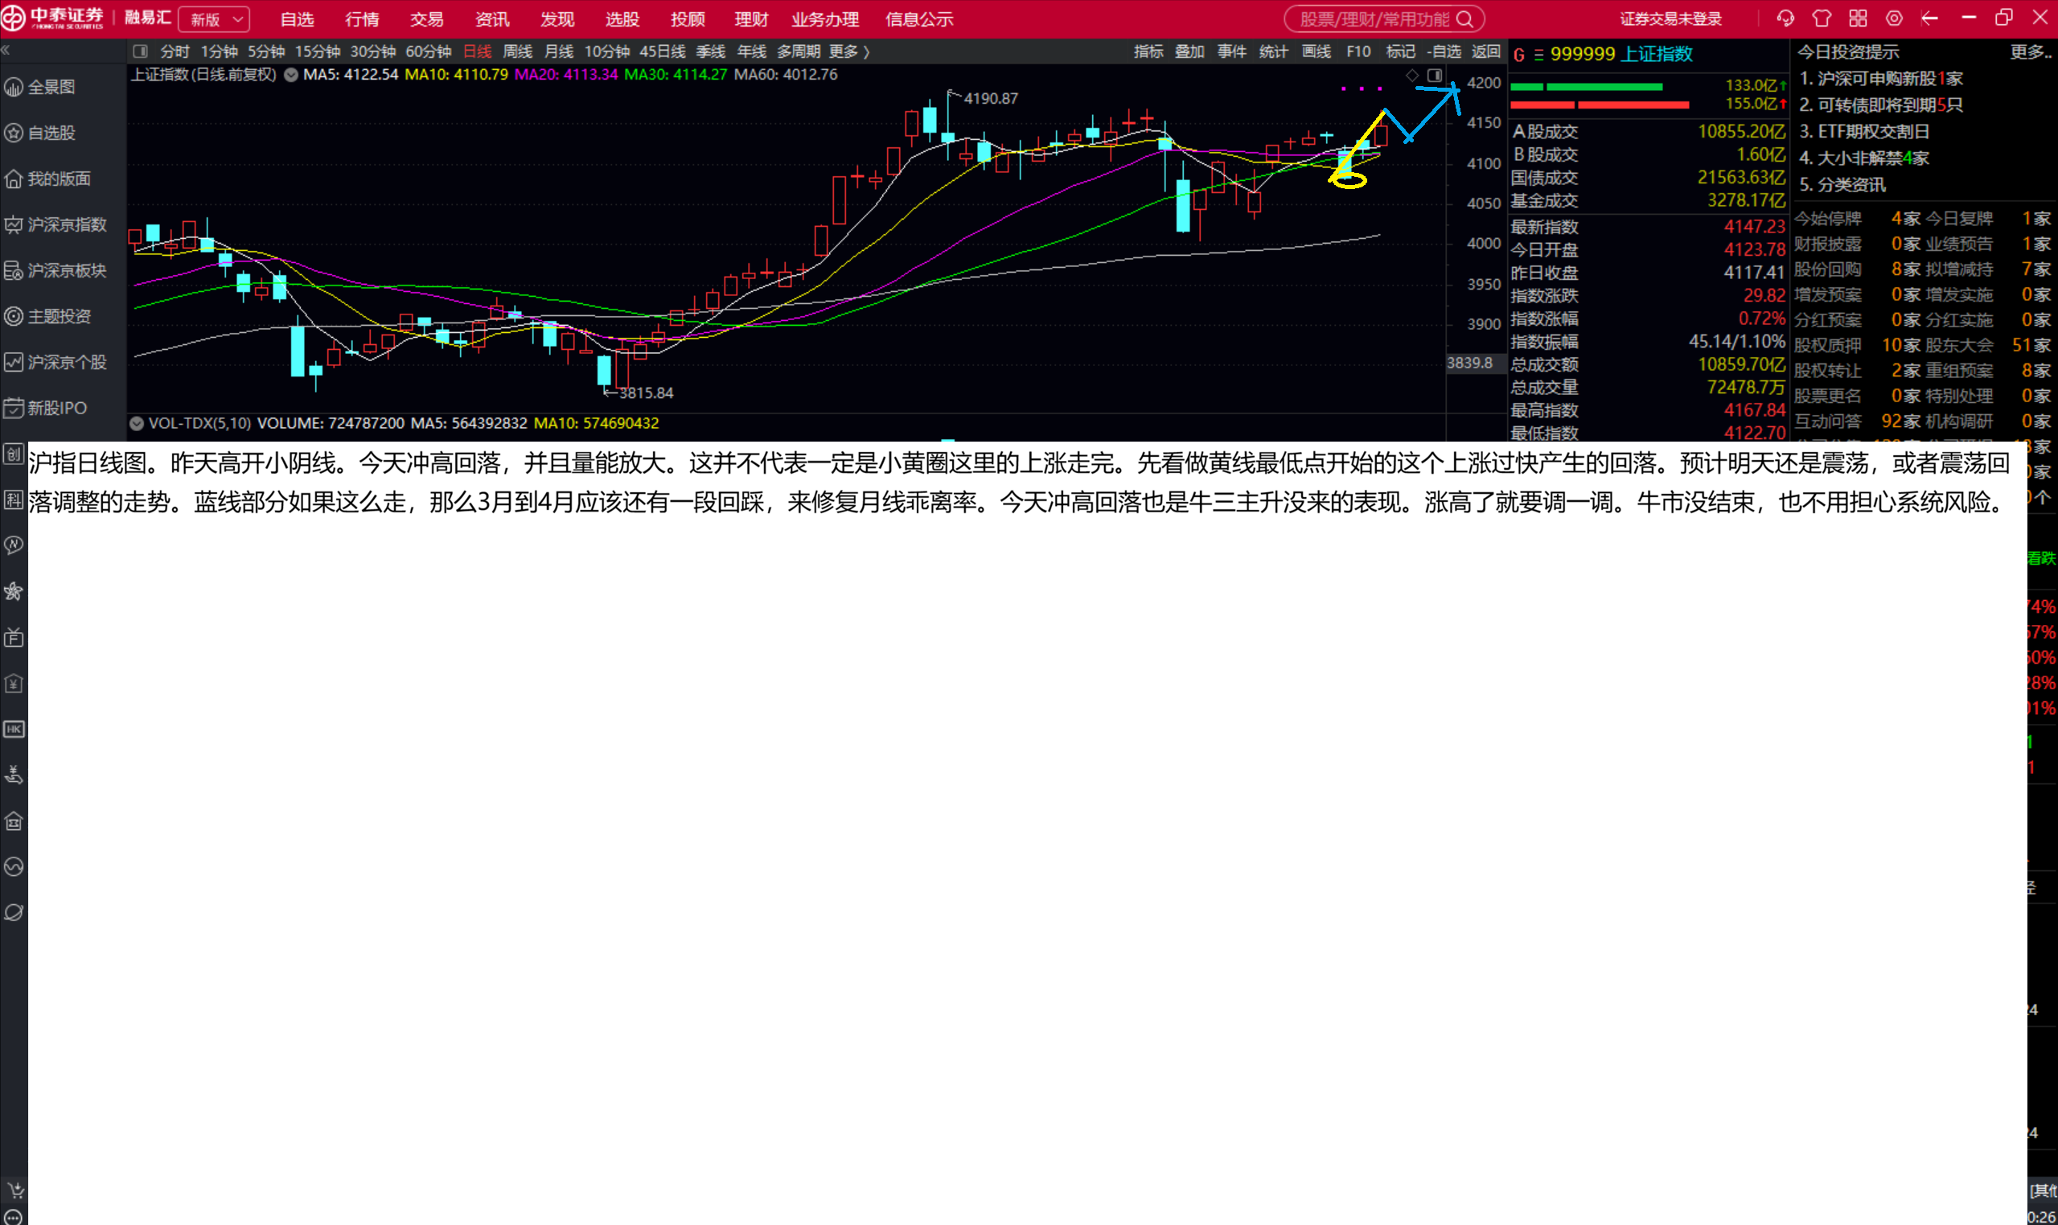Open settings hexagon icon in title bar
Screen dimensions: 2058x1225
click(1894, 18)
